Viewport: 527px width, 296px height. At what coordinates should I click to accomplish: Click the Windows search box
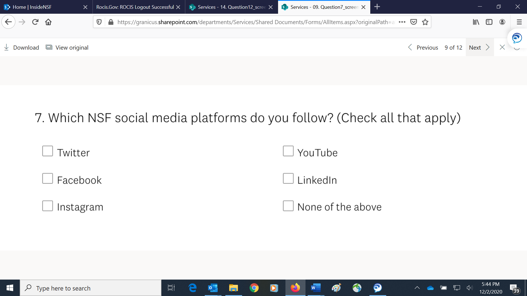pyautogui.click(x=91, y=288)
